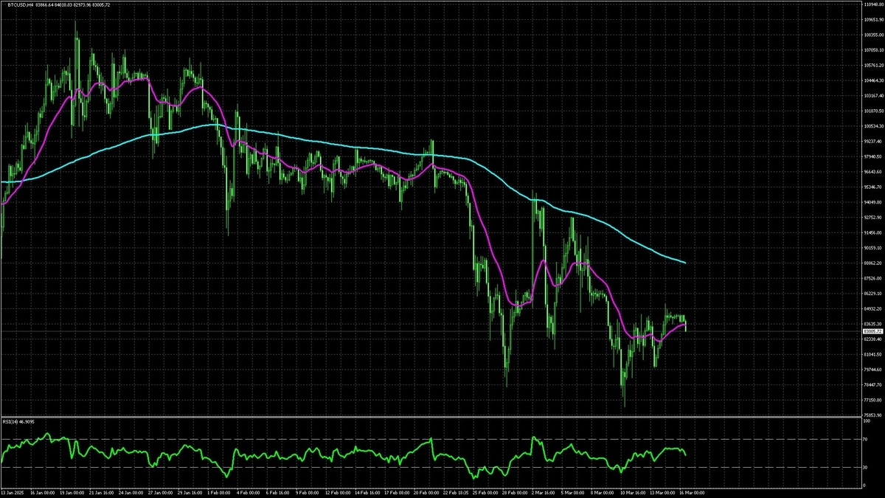885x498 pixels.
Task: Select the 91456.00 price axis label
Action: (872, 232)
